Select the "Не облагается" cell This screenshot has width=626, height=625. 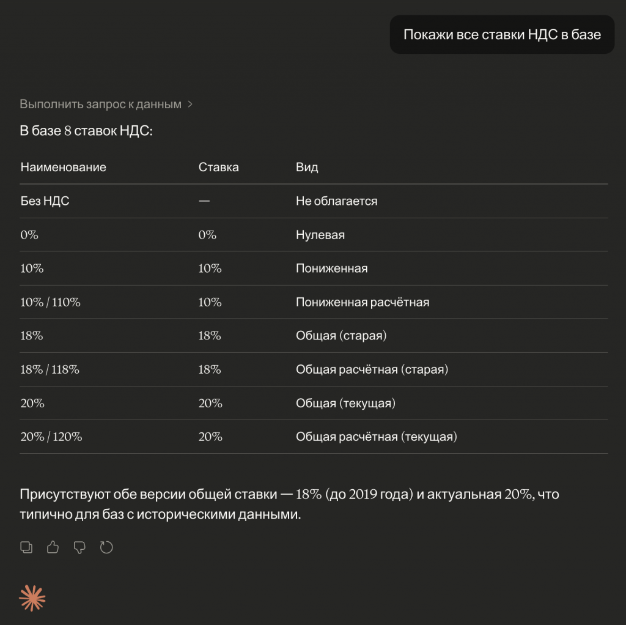click(336, 201)
